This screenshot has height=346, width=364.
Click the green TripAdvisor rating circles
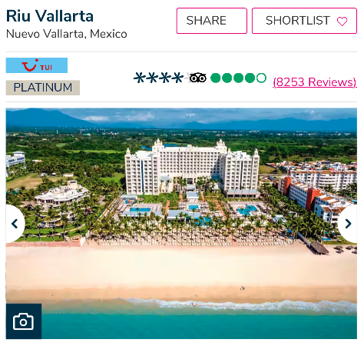(238, 78)
